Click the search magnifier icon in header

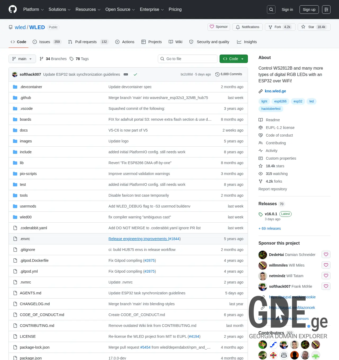click(271, 10)
